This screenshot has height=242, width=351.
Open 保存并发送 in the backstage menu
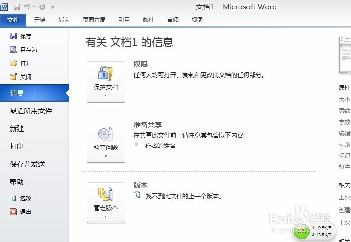coord(27,164)
